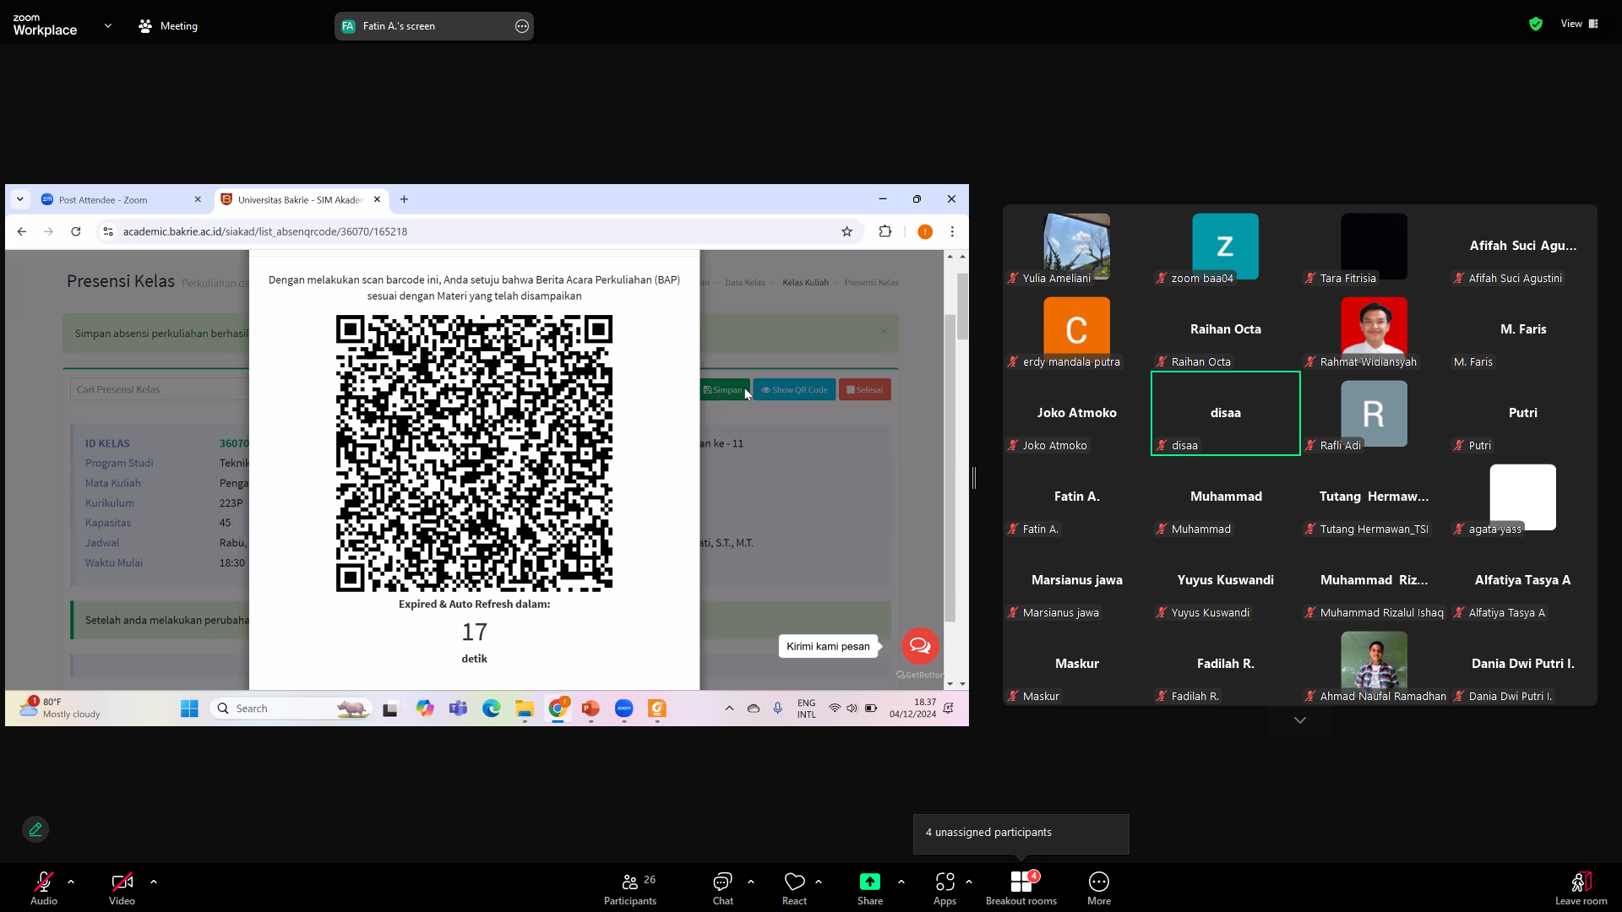Screen dimensions: 1622x912
Task: Click the Windows taskbar Search box
Action: (x=291, y=708)
